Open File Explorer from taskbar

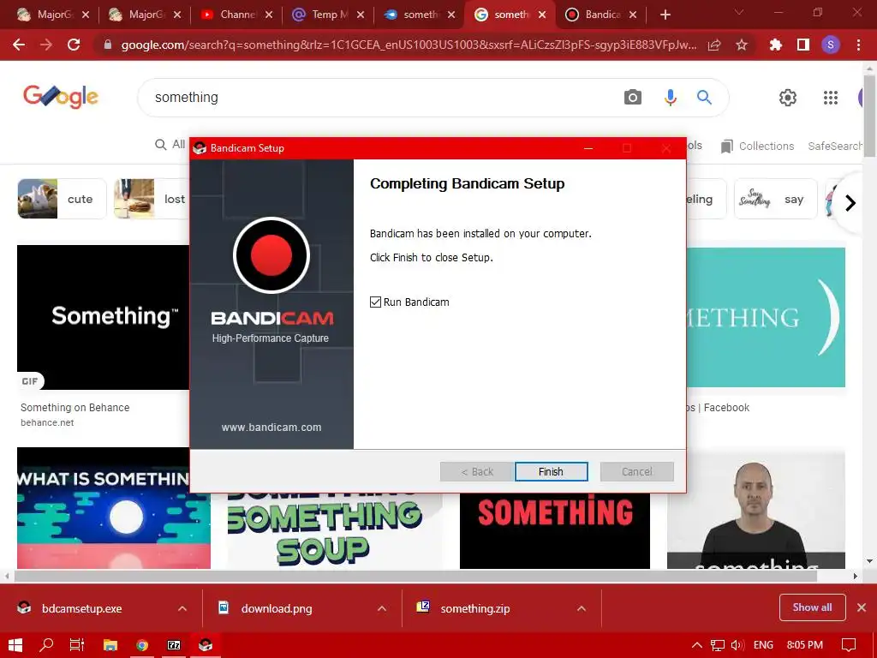click(110, 645)
